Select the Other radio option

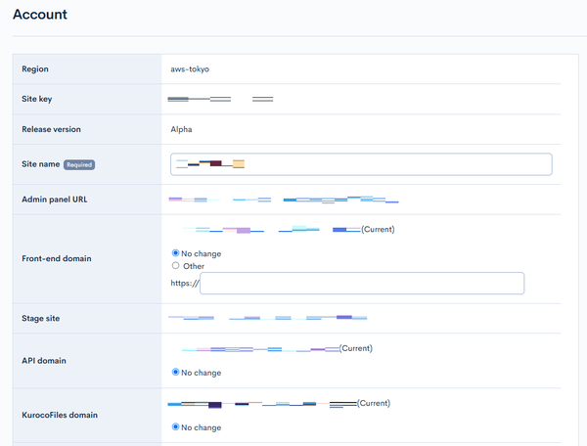(175, 266)
